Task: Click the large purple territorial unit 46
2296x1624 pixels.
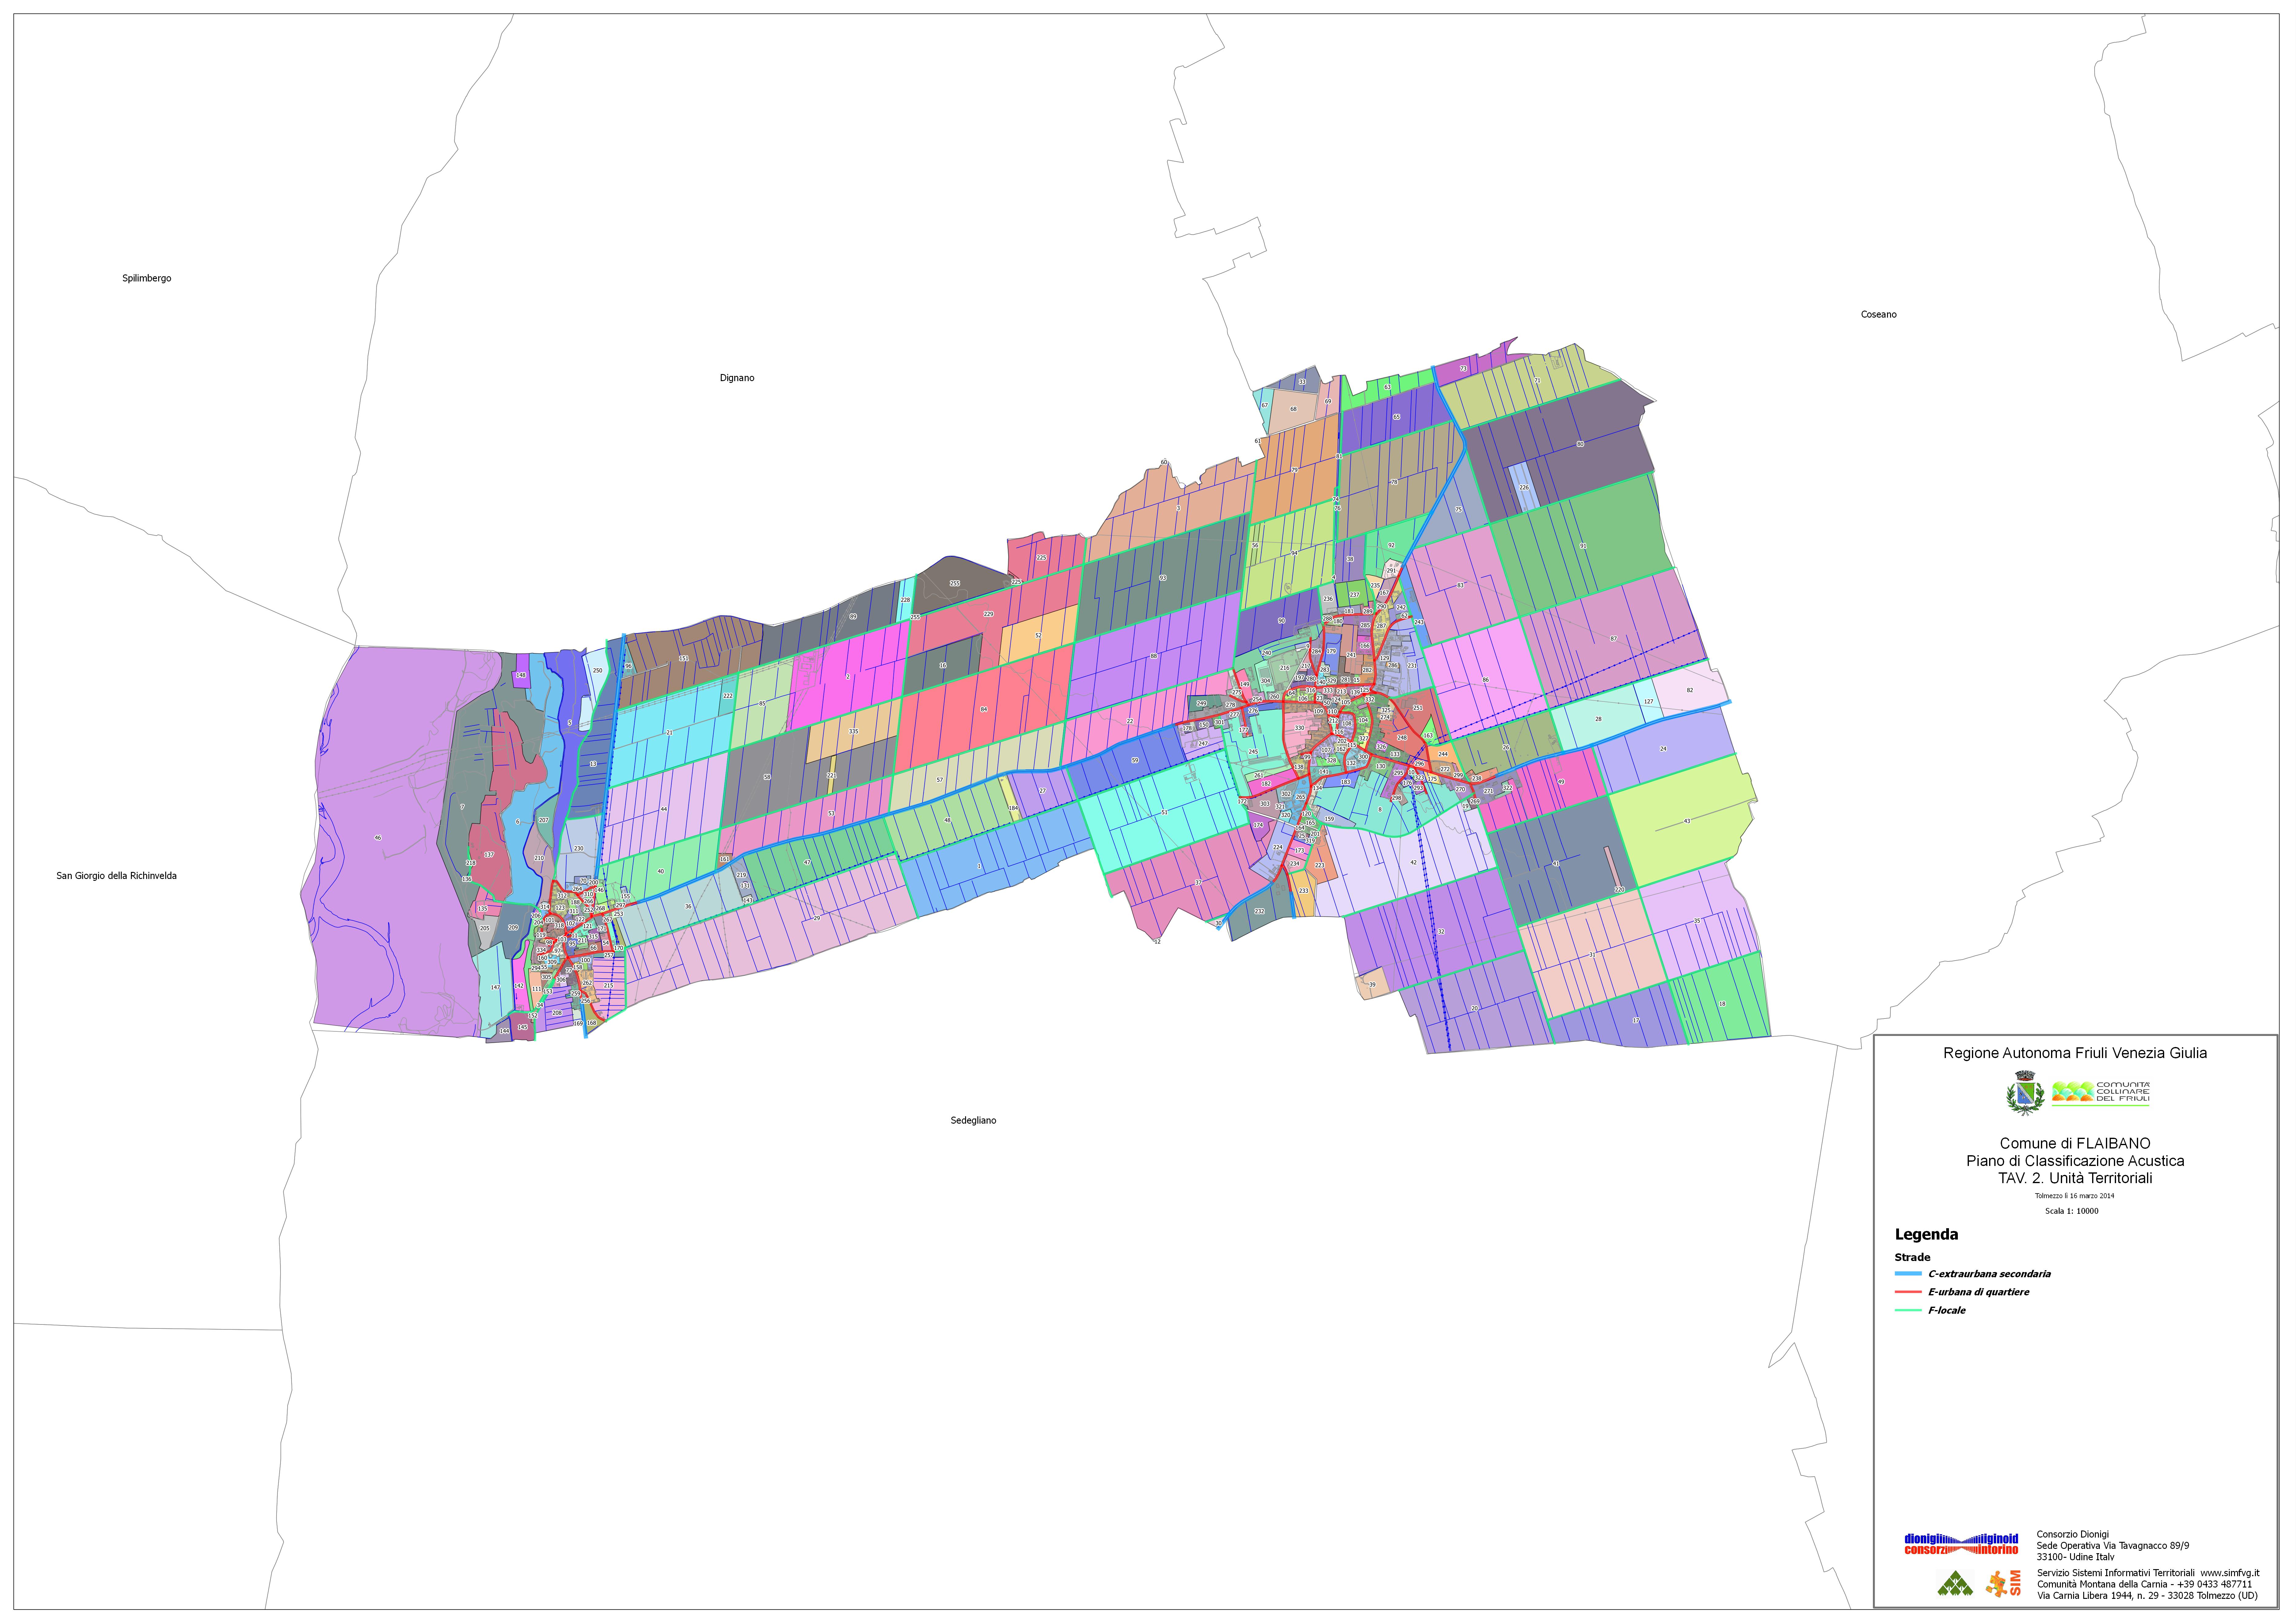Action: [x=378, y=838]
